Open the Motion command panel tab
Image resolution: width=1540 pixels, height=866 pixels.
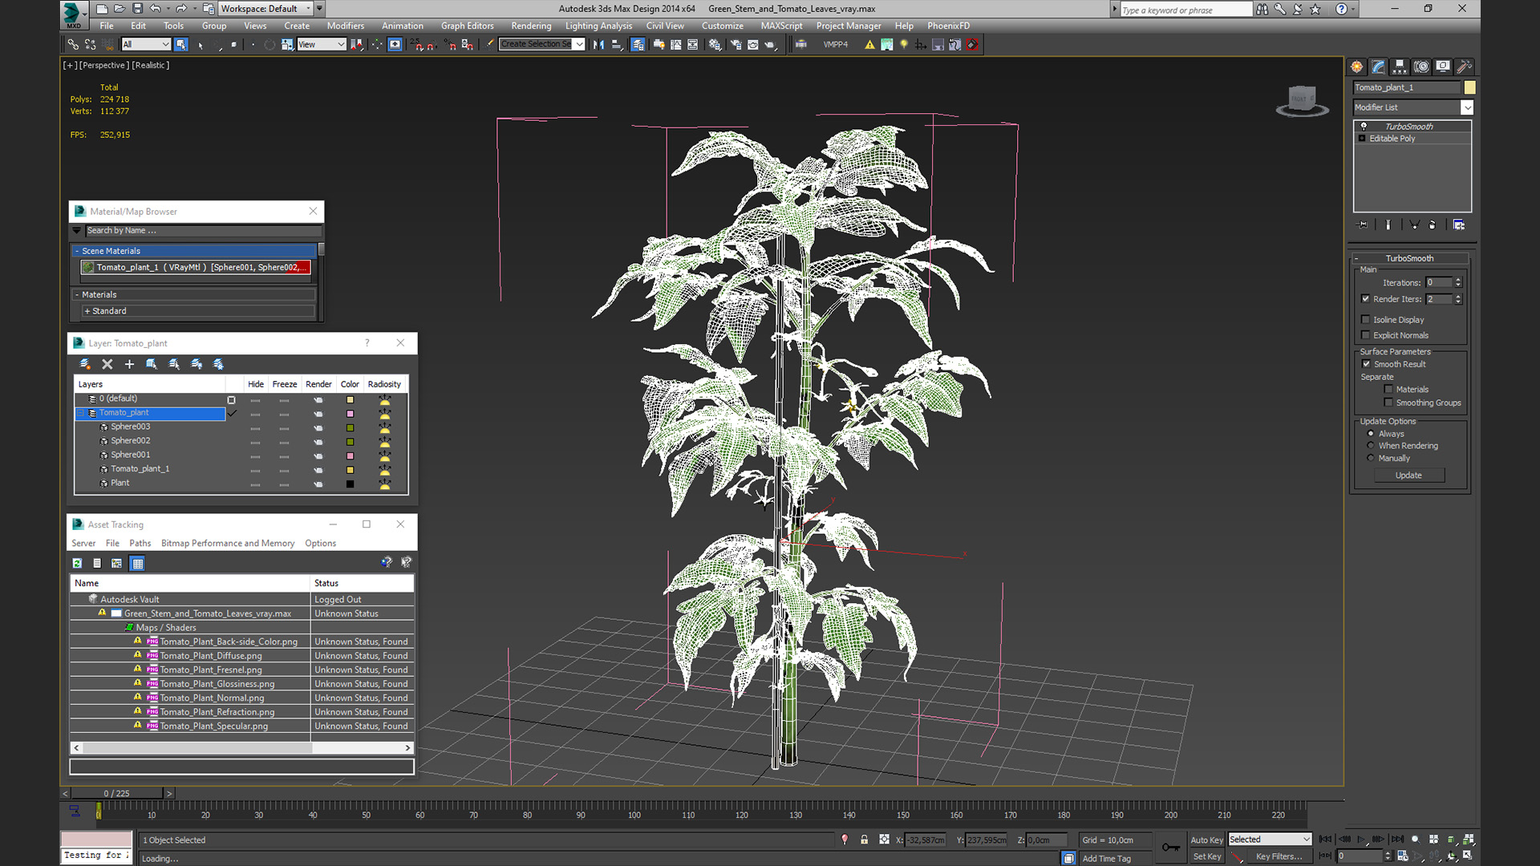point(1421,67)
